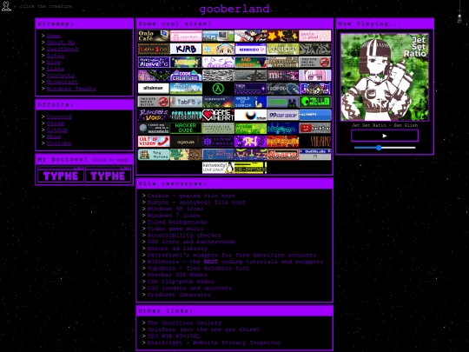The width and height of the screenshot is (469, 352).
Task: Open the Tiled backgrounds link
Action: tap(177, 222)
